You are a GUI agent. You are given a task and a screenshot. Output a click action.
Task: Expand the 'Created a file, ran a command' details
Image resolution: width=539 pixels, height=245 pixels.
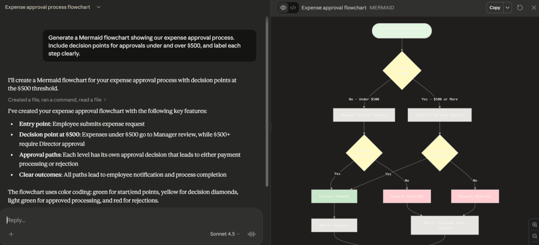pyautogui.click(x=57, y=100)
